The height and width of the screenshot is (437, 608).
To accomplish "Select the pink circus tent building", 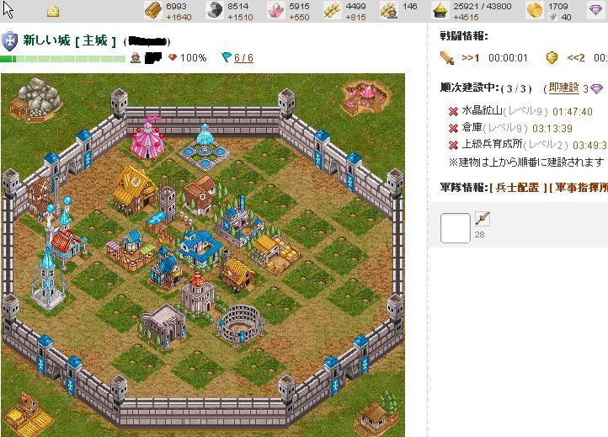I will pyautogui.click(x=148, y=138).
